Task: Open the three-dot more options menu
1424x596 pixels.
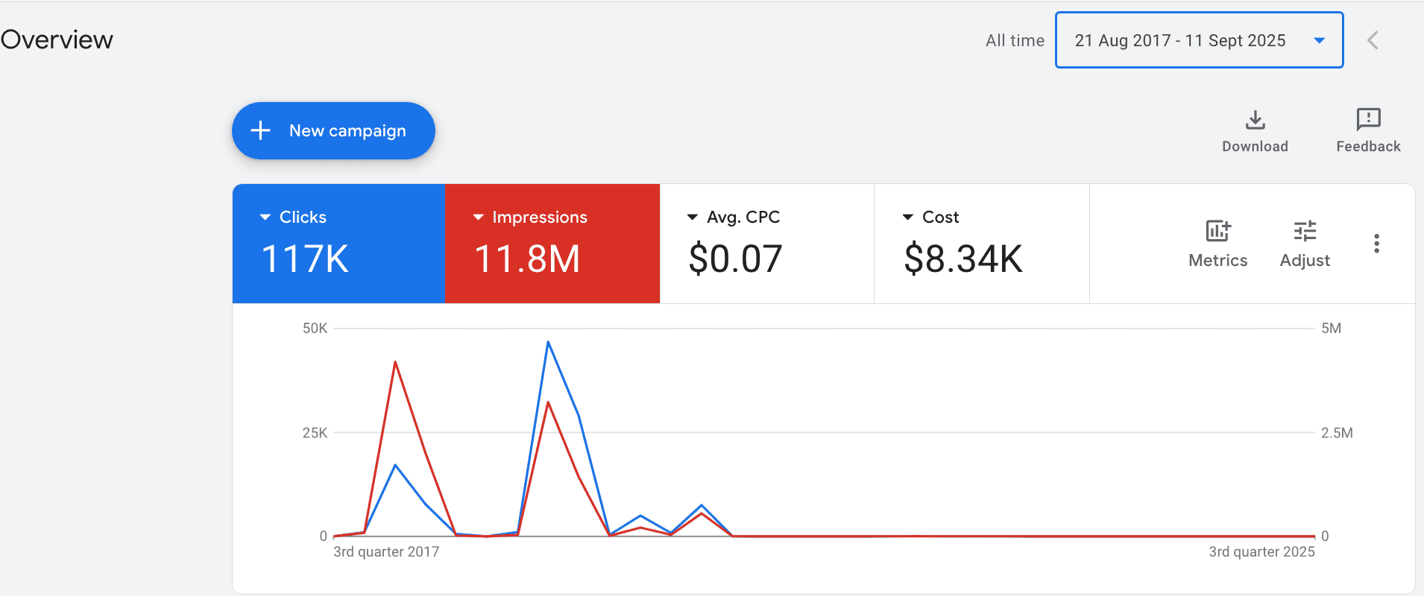Action: click(1376, 244)
